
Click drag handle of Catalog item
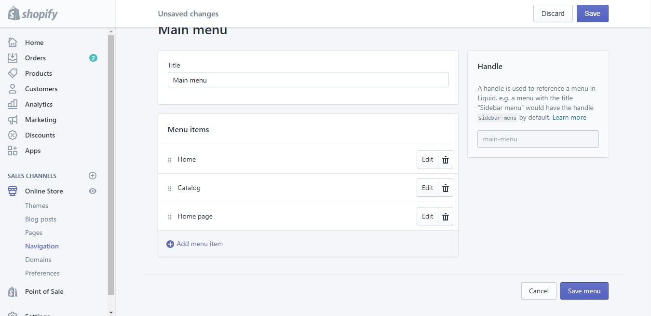pyautogui.click(x=170, y=188)
